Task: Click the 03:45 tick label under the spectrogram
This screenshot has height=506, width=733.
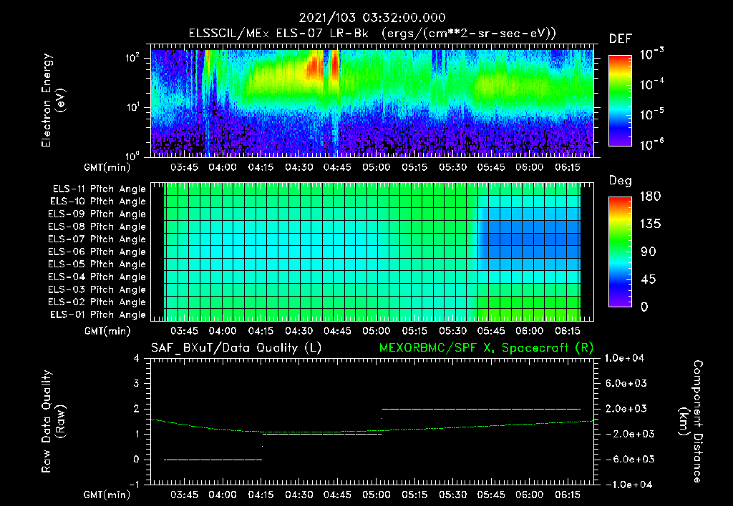Action: pos(184,167)
